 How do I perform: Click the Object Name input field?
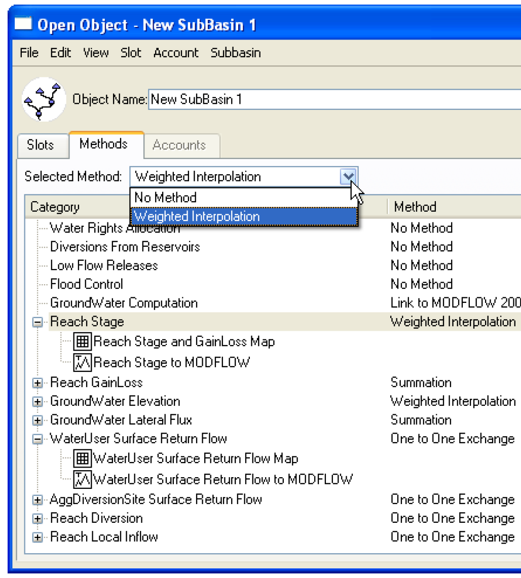coord(335,99)
